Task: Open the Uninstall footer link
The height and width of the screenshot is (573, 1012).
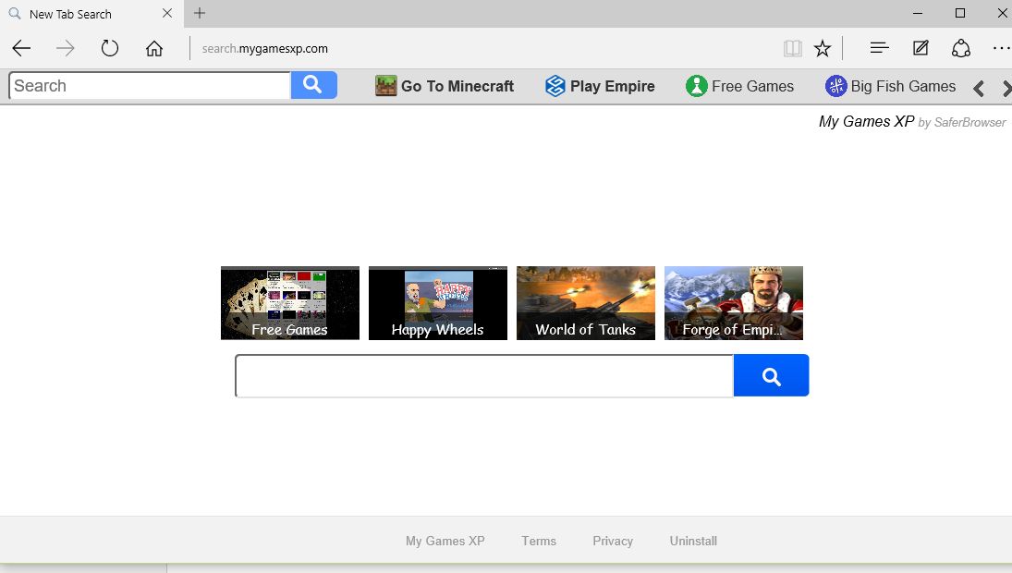Action: 693,541
